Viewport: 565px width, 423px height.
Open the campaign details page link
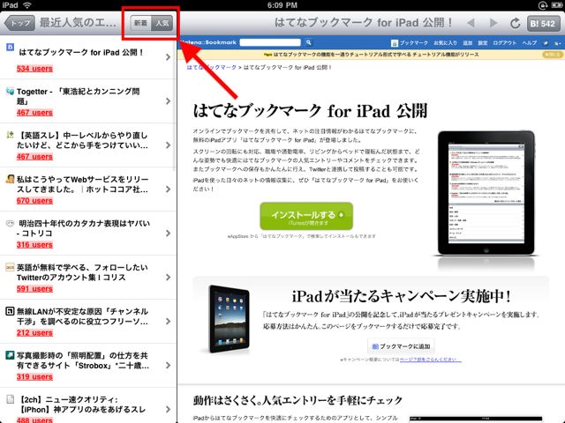[x=430, y=360]
